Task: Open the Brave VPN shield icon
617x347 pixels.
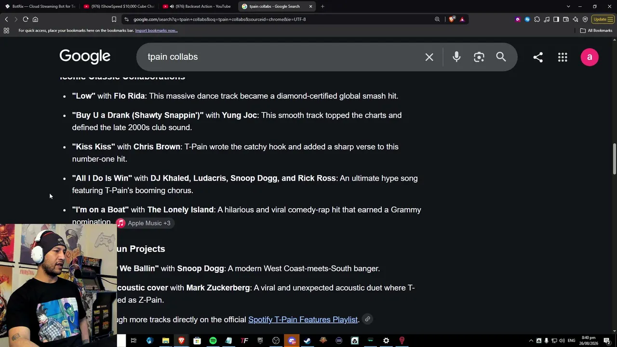Action: [x=585, y=19]
